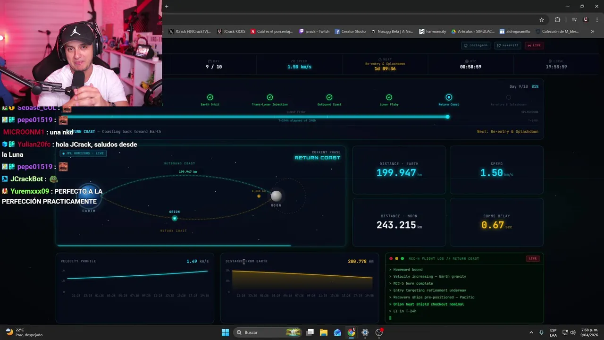Screen dimensions: 604x340
Task: Select the Trans-Lunar Injection checkpoint icon
Action: [x=270, y=97]
